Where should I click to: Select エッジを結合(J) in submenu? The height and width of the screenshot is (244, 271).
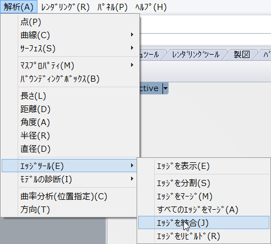204,222
